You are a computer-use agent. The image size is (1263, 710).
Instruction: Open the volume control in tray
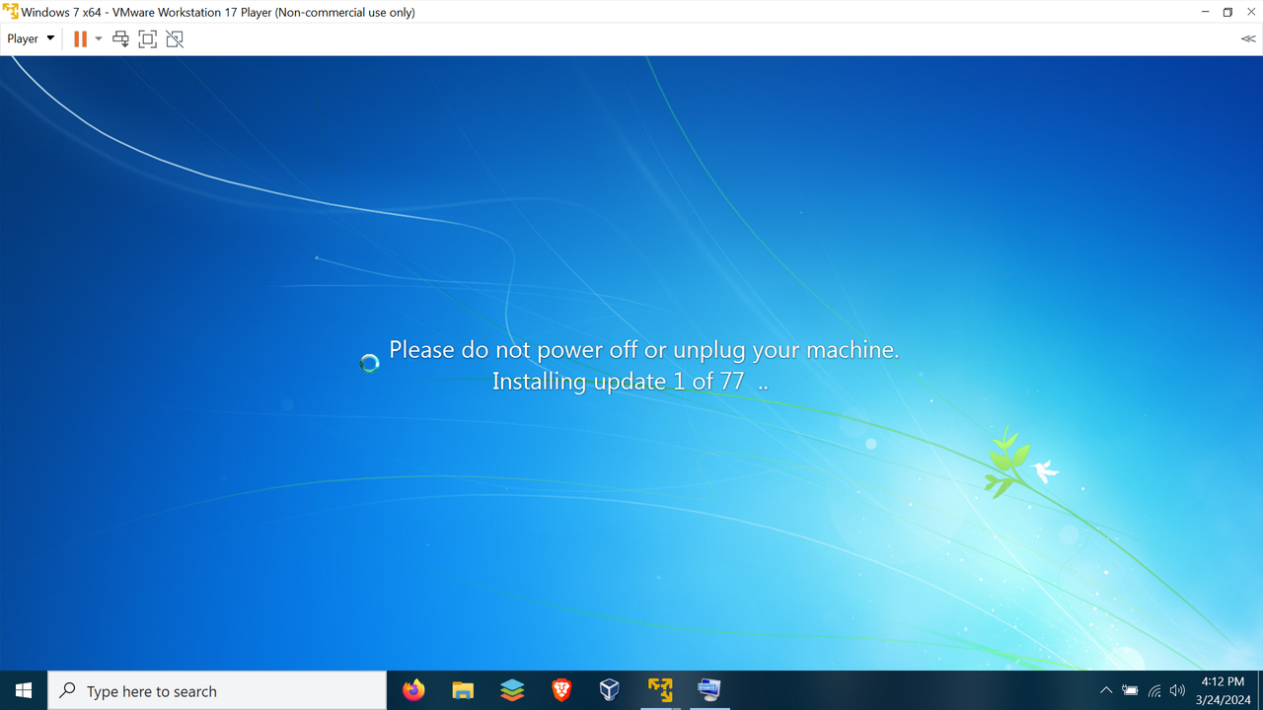(x=1177, y=690)
